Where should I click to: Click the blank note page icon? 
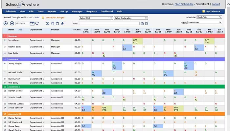click(x=147, y=23)
